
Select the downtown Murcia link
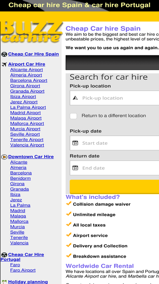click(17, 227)
